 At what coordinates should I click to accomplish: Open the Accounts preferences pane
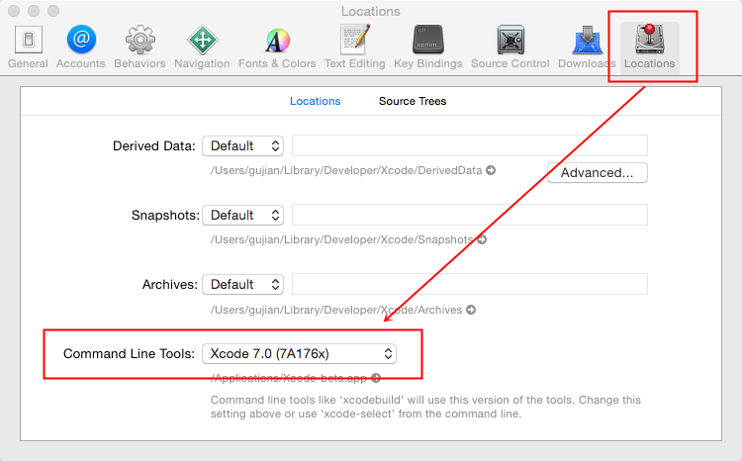click(81, 47)
